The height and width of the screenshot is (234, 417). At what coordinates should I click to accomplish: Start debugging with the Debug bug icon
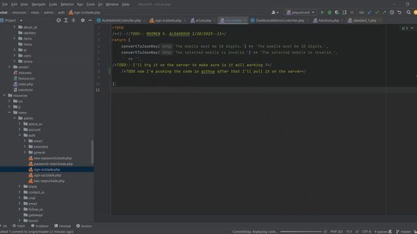coord(330,12)
